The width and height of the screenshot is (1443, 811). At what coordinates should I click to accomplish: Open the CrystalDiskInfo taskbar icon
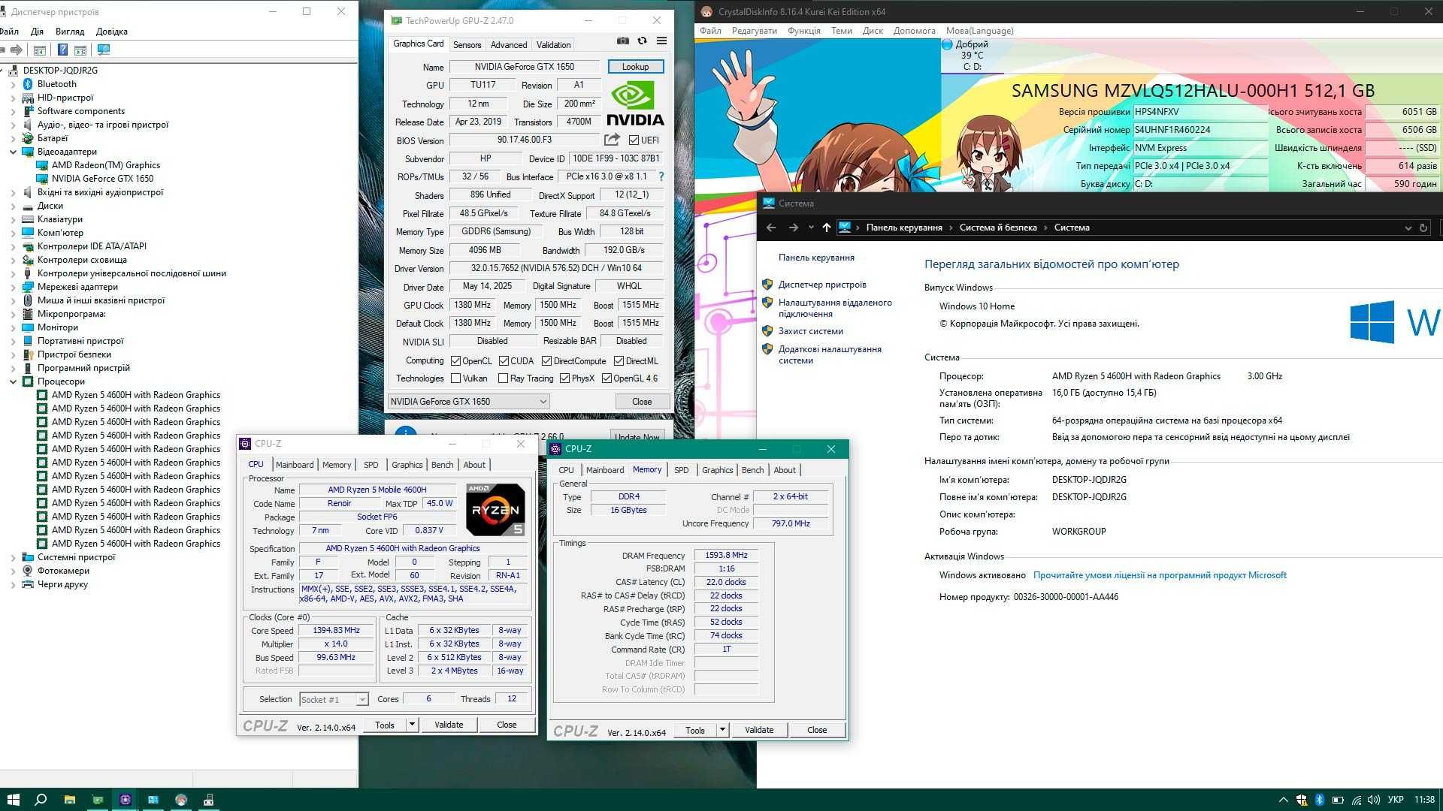click(x=181, y=800)
